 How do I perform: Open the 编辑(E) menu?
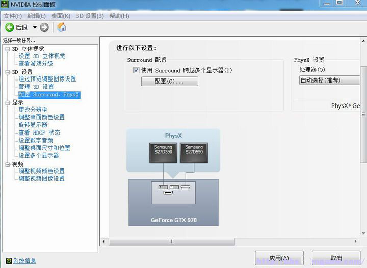click(x=37, y=16)
